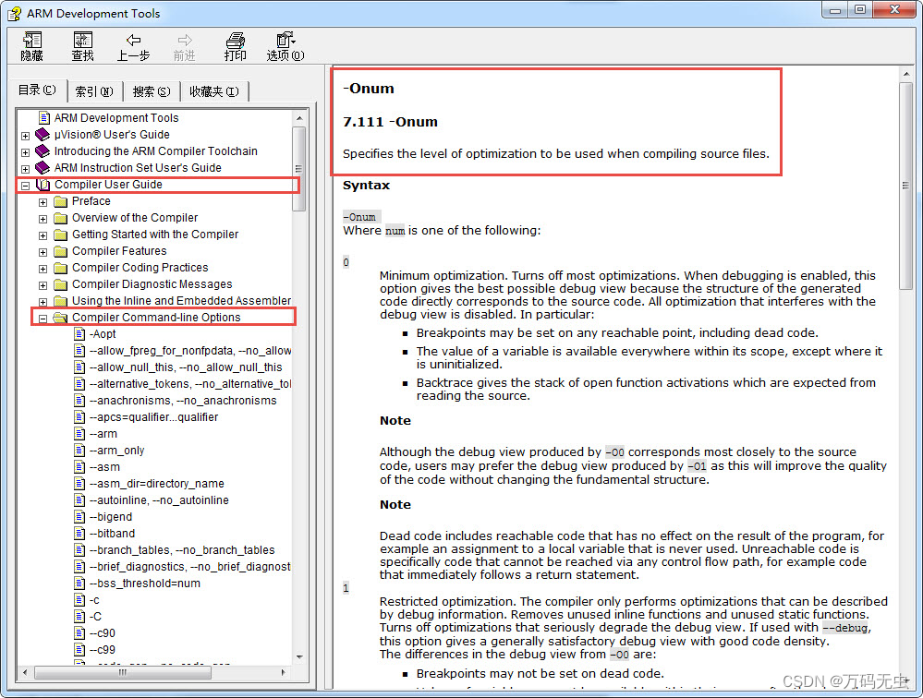Screen dimensions: 923x698
Task: Open the --autoinline topic
Action: click(159, 499)
